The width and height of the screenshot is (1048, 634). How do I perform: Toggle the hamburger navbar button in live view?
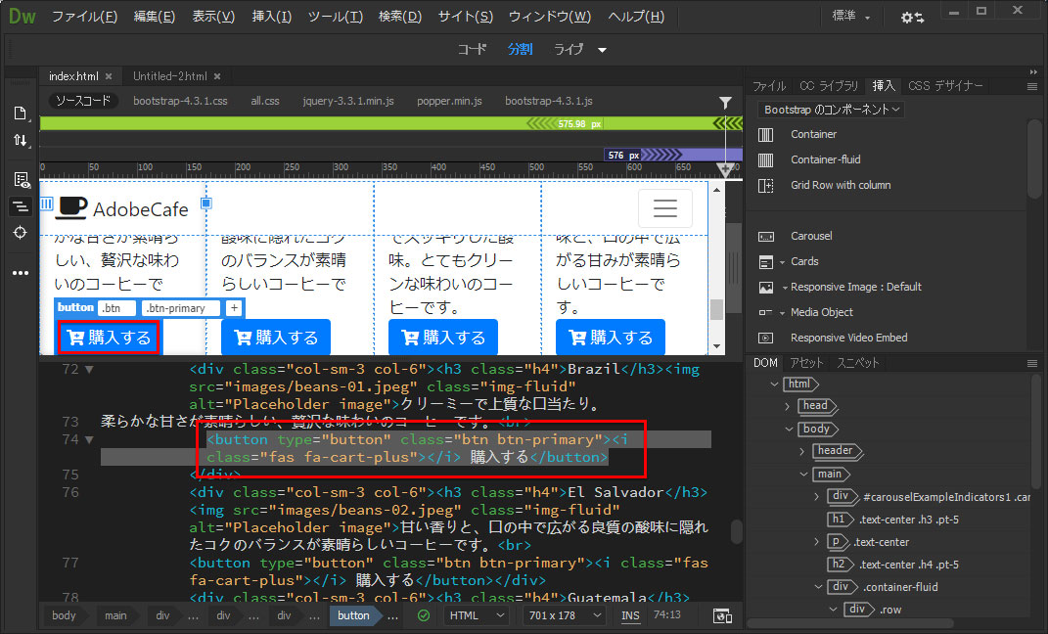point(664,208)
